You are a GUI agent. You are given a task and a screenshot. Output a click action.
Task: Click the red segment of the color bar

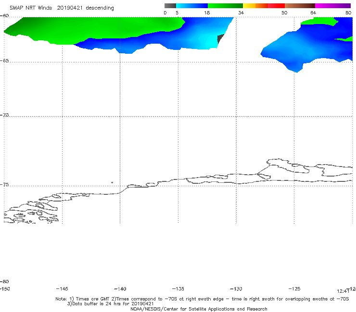(276, 6)
